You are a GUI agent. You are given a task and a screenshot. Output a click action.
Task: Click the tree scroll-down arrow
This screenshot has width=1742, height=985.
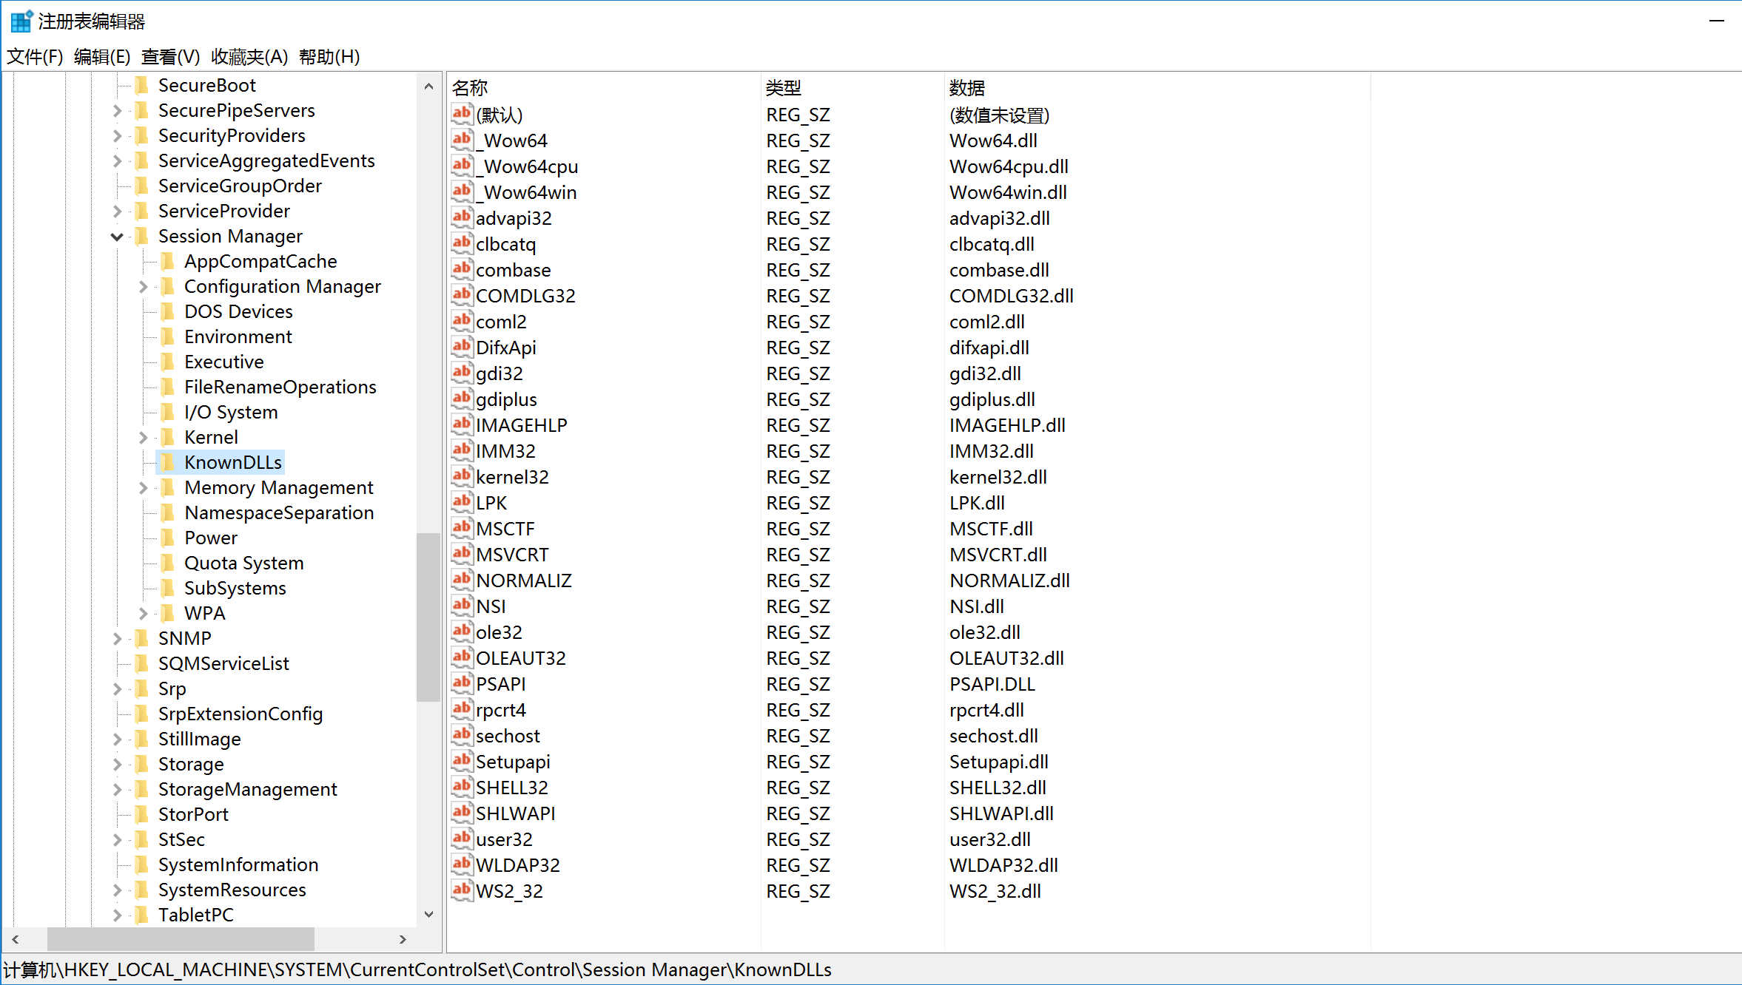tap(428, 915)
